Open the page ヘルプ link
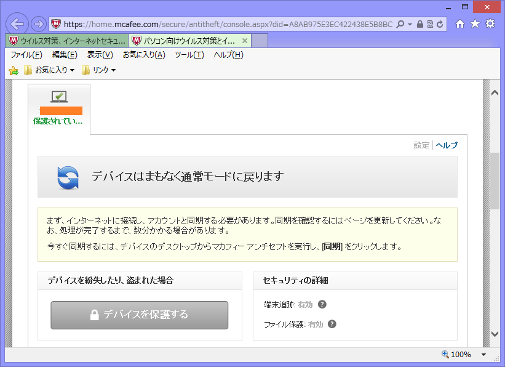The height and width of the screenshot is (367, 505). point(447,145)
